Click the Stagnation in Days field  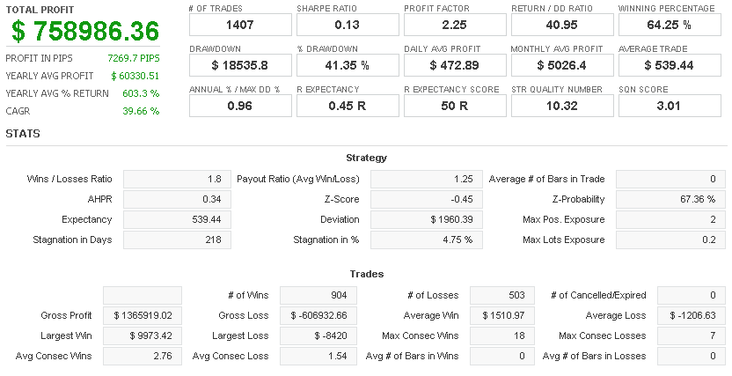pos(174,240)
